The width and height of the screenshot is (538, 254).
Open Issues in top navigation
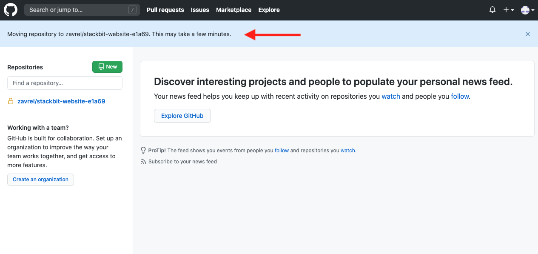pyautogui.click(x=200, y=10)
